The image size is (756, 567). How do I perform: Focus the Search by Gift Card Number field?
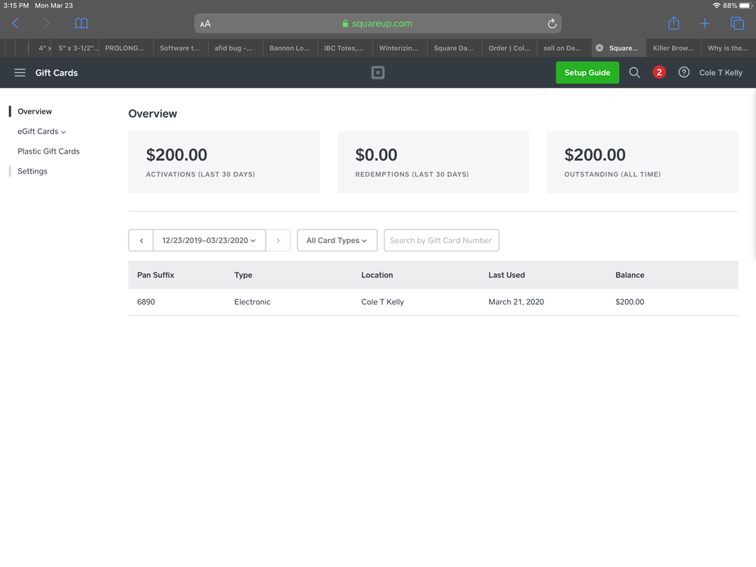(x=441, y=241)
